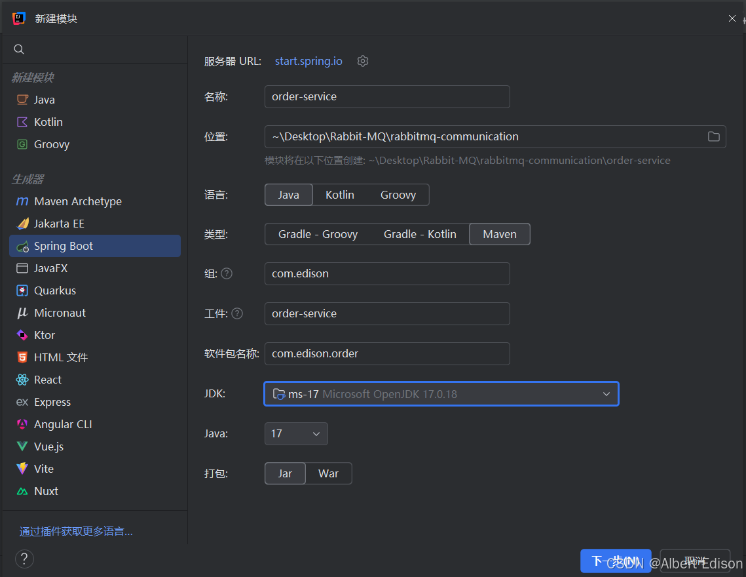Switch packaging to War
This screenshot has width=746, height=577.
click(328, 473)
